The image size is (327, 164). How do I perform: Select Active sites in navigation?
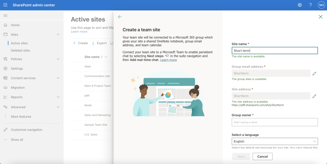(19, 43)
